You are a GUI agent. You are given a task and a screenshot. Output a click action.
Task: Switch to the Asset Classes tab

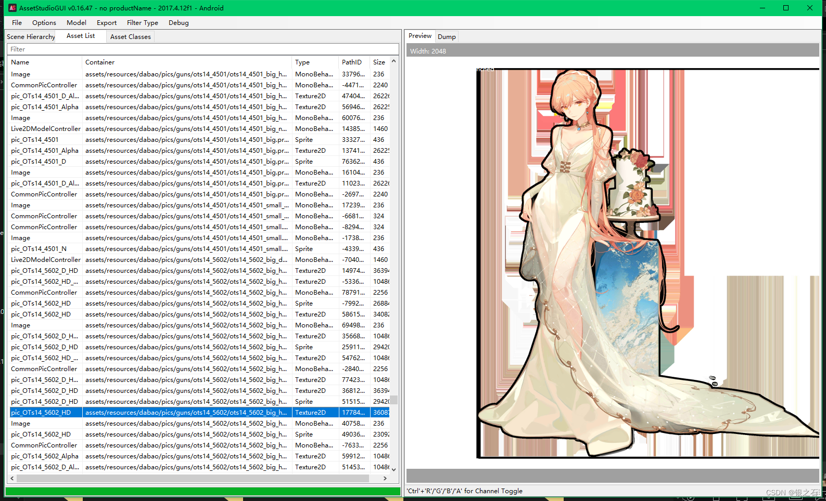click(x=131, y=37)
